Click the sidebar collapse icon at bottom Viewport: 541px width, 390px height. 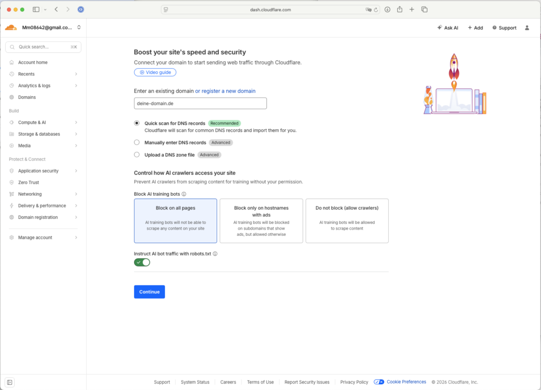tap(10, 382)
